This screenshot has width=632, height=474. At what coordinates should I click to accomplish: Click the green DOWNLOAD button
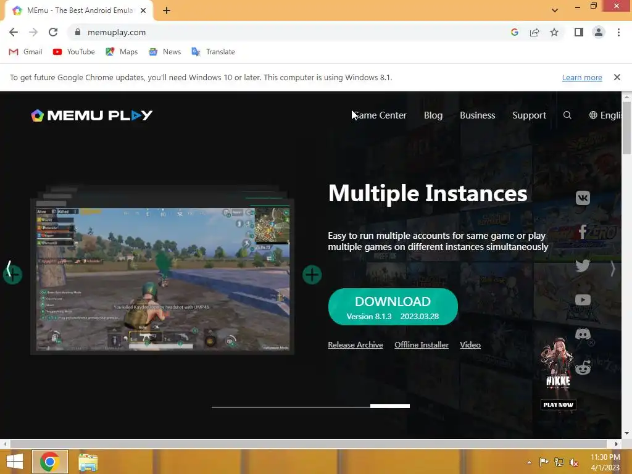point(393,307)
